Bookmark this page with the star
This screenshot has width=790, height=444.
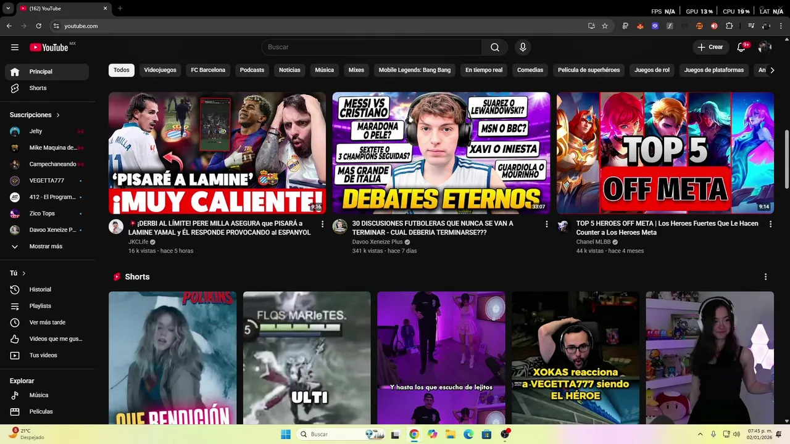tap(605, 26)
